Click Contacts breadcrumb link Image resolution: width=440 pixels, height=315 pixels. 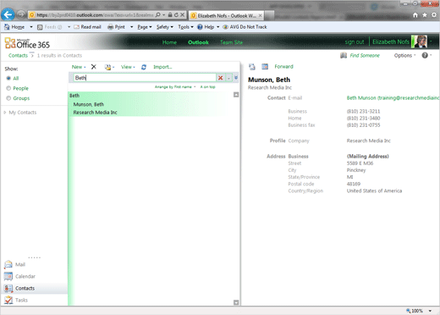coord(18,55)
